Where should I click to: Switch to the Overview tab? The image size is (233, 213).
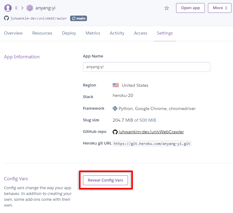(13, 33)
